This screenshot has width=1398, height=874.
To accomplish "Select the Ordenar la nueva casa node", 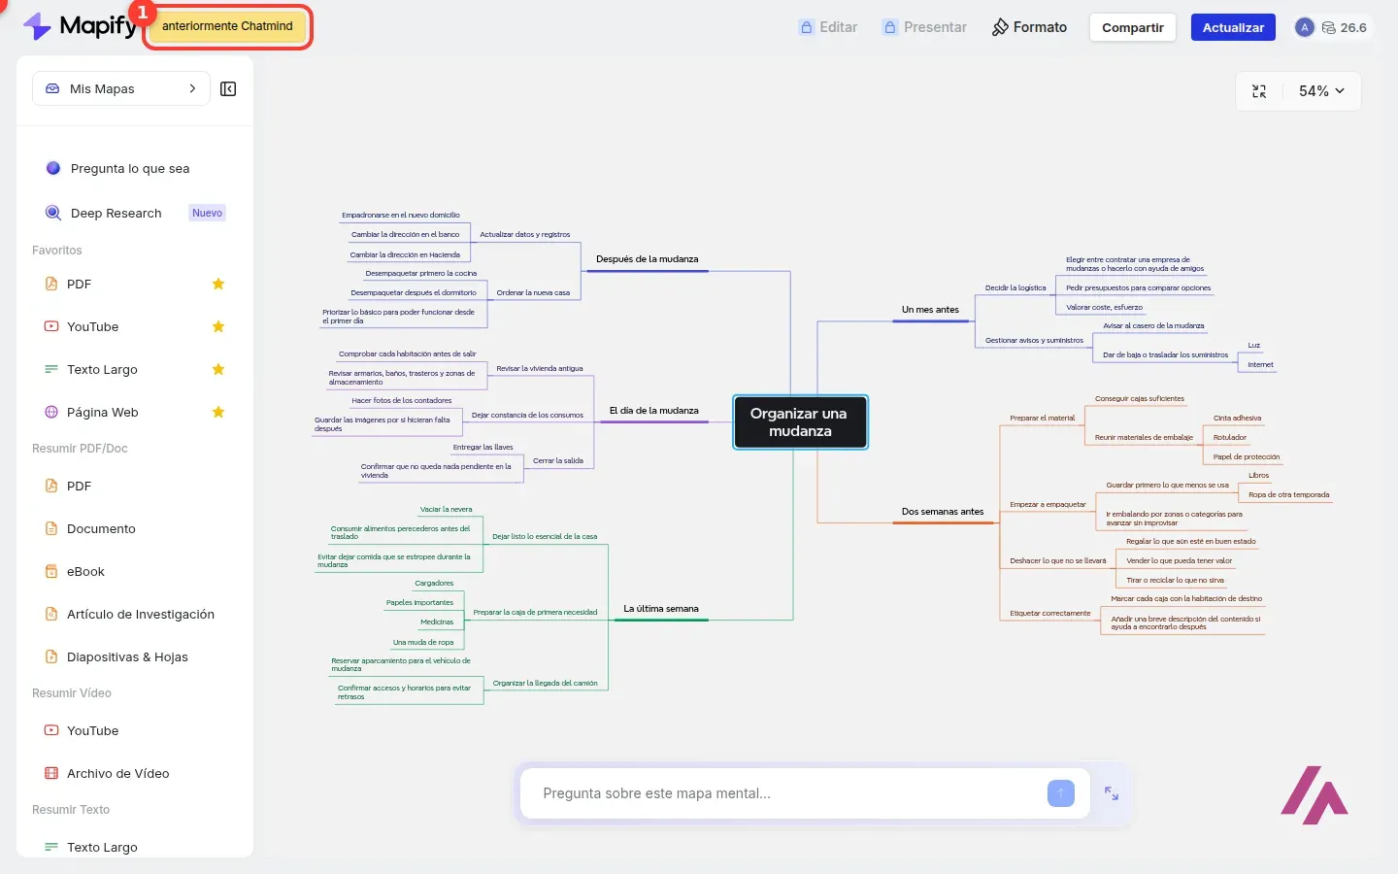I will pyautogui.click(x=533, y=292).
